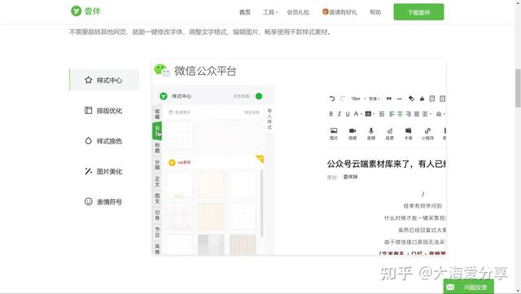
Task: Insert a picture with the 图片 icon
Action: point(334,134)
